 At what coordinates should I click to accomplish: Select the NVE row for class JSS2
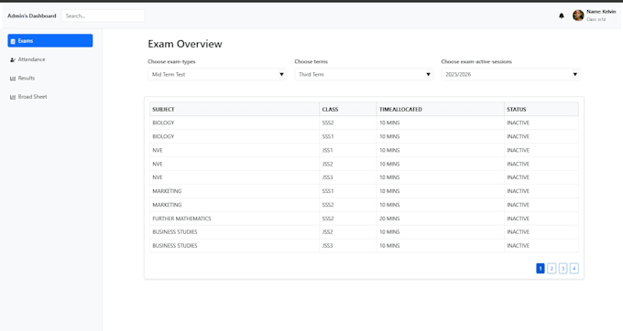point(364,164)
